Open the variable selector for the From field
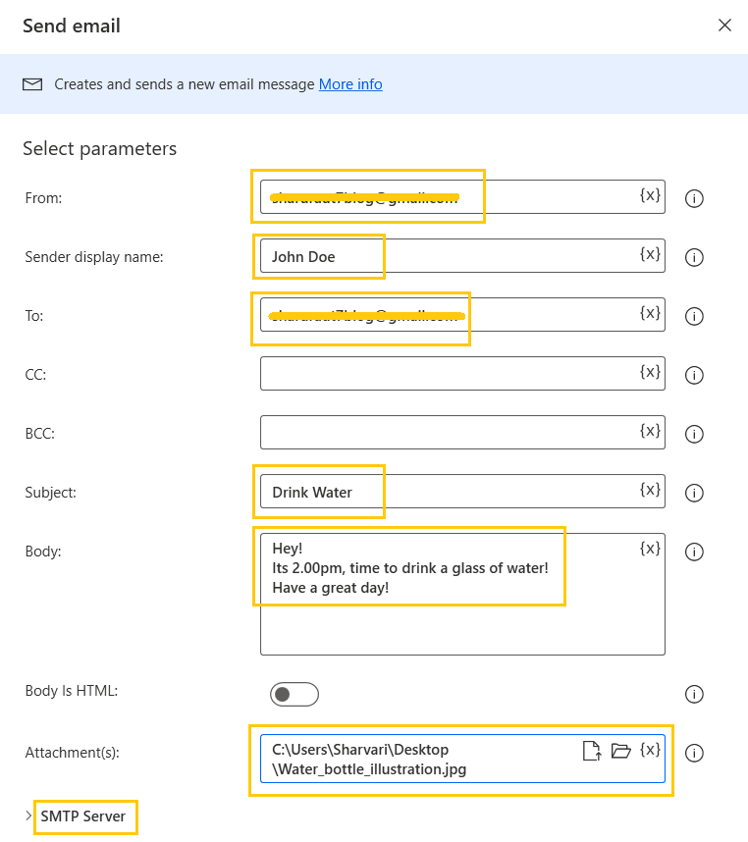Screen dimensions: 748x842 pos(650,195)
